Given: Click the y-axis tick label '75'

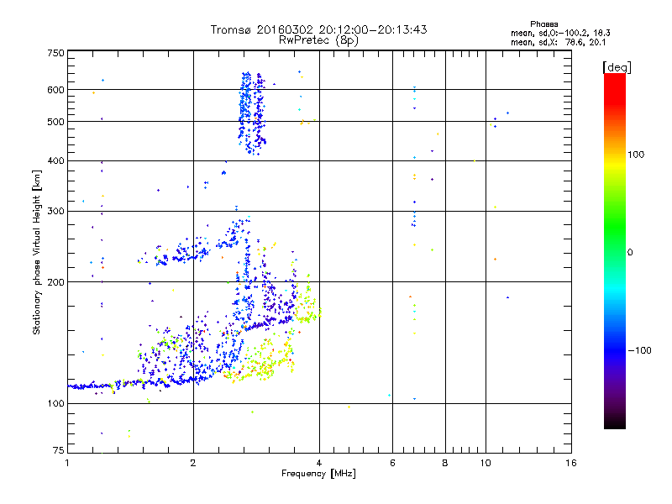Looking at the screenshot, I should pyautogui.click(x=59, y=450).
